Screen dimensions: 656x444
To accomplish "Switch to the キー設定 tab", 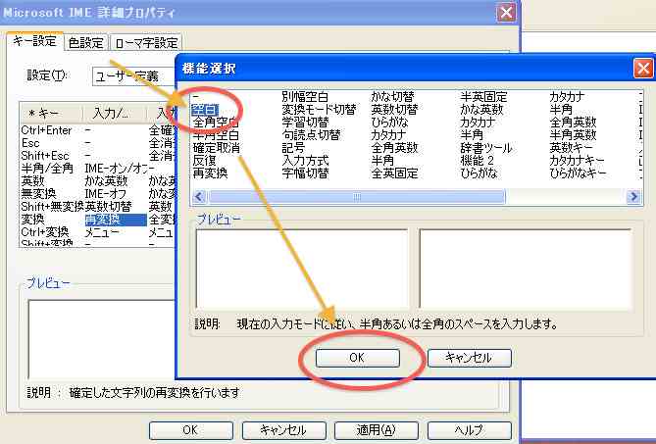I will point(35,41).
